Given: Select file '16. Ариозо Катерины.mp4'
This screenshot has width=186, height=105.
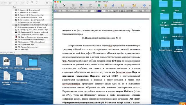Looking at the screenshot, I should (28, 47).
